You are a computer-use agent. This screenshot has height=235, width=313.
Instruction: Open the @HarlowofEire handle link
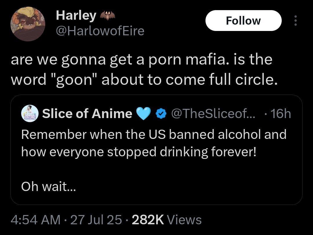[x=100, y=31]
